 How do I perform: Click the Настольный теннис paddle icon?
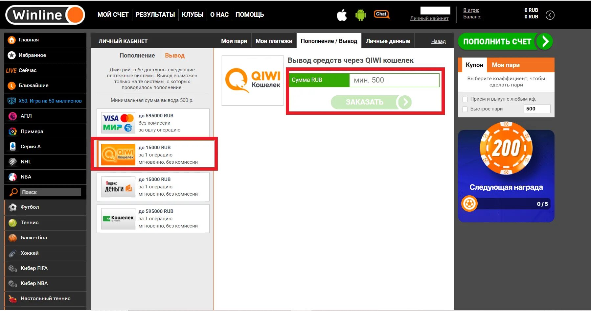tap(12, 299)
